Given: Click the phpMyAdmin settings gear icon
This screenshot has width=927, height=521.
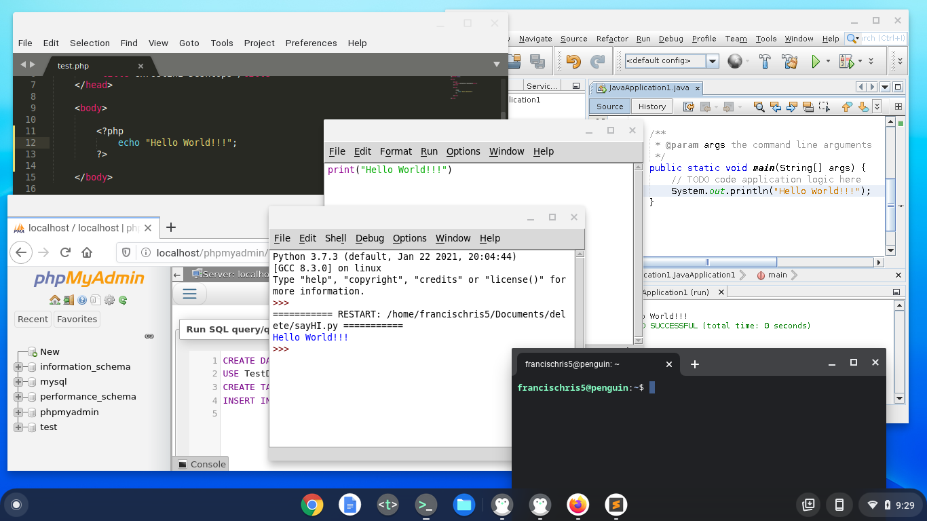Looking at the screenshot, I should coord(109,300).
